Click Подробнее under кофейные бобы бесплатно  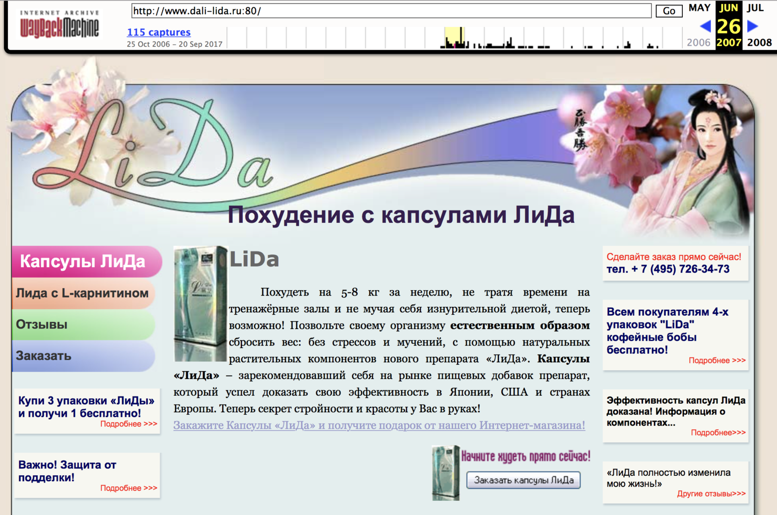click(x=717, y=360)
